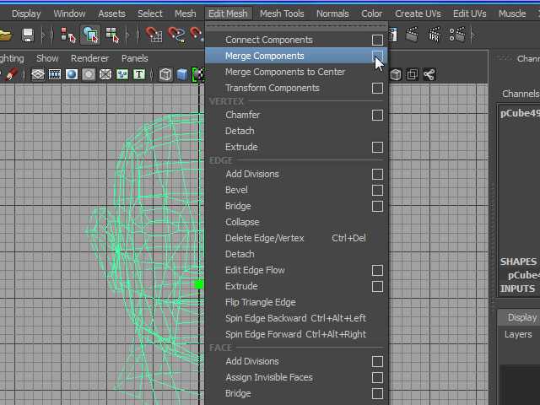
Task: Open face Bridge option box
Action: 377,394
